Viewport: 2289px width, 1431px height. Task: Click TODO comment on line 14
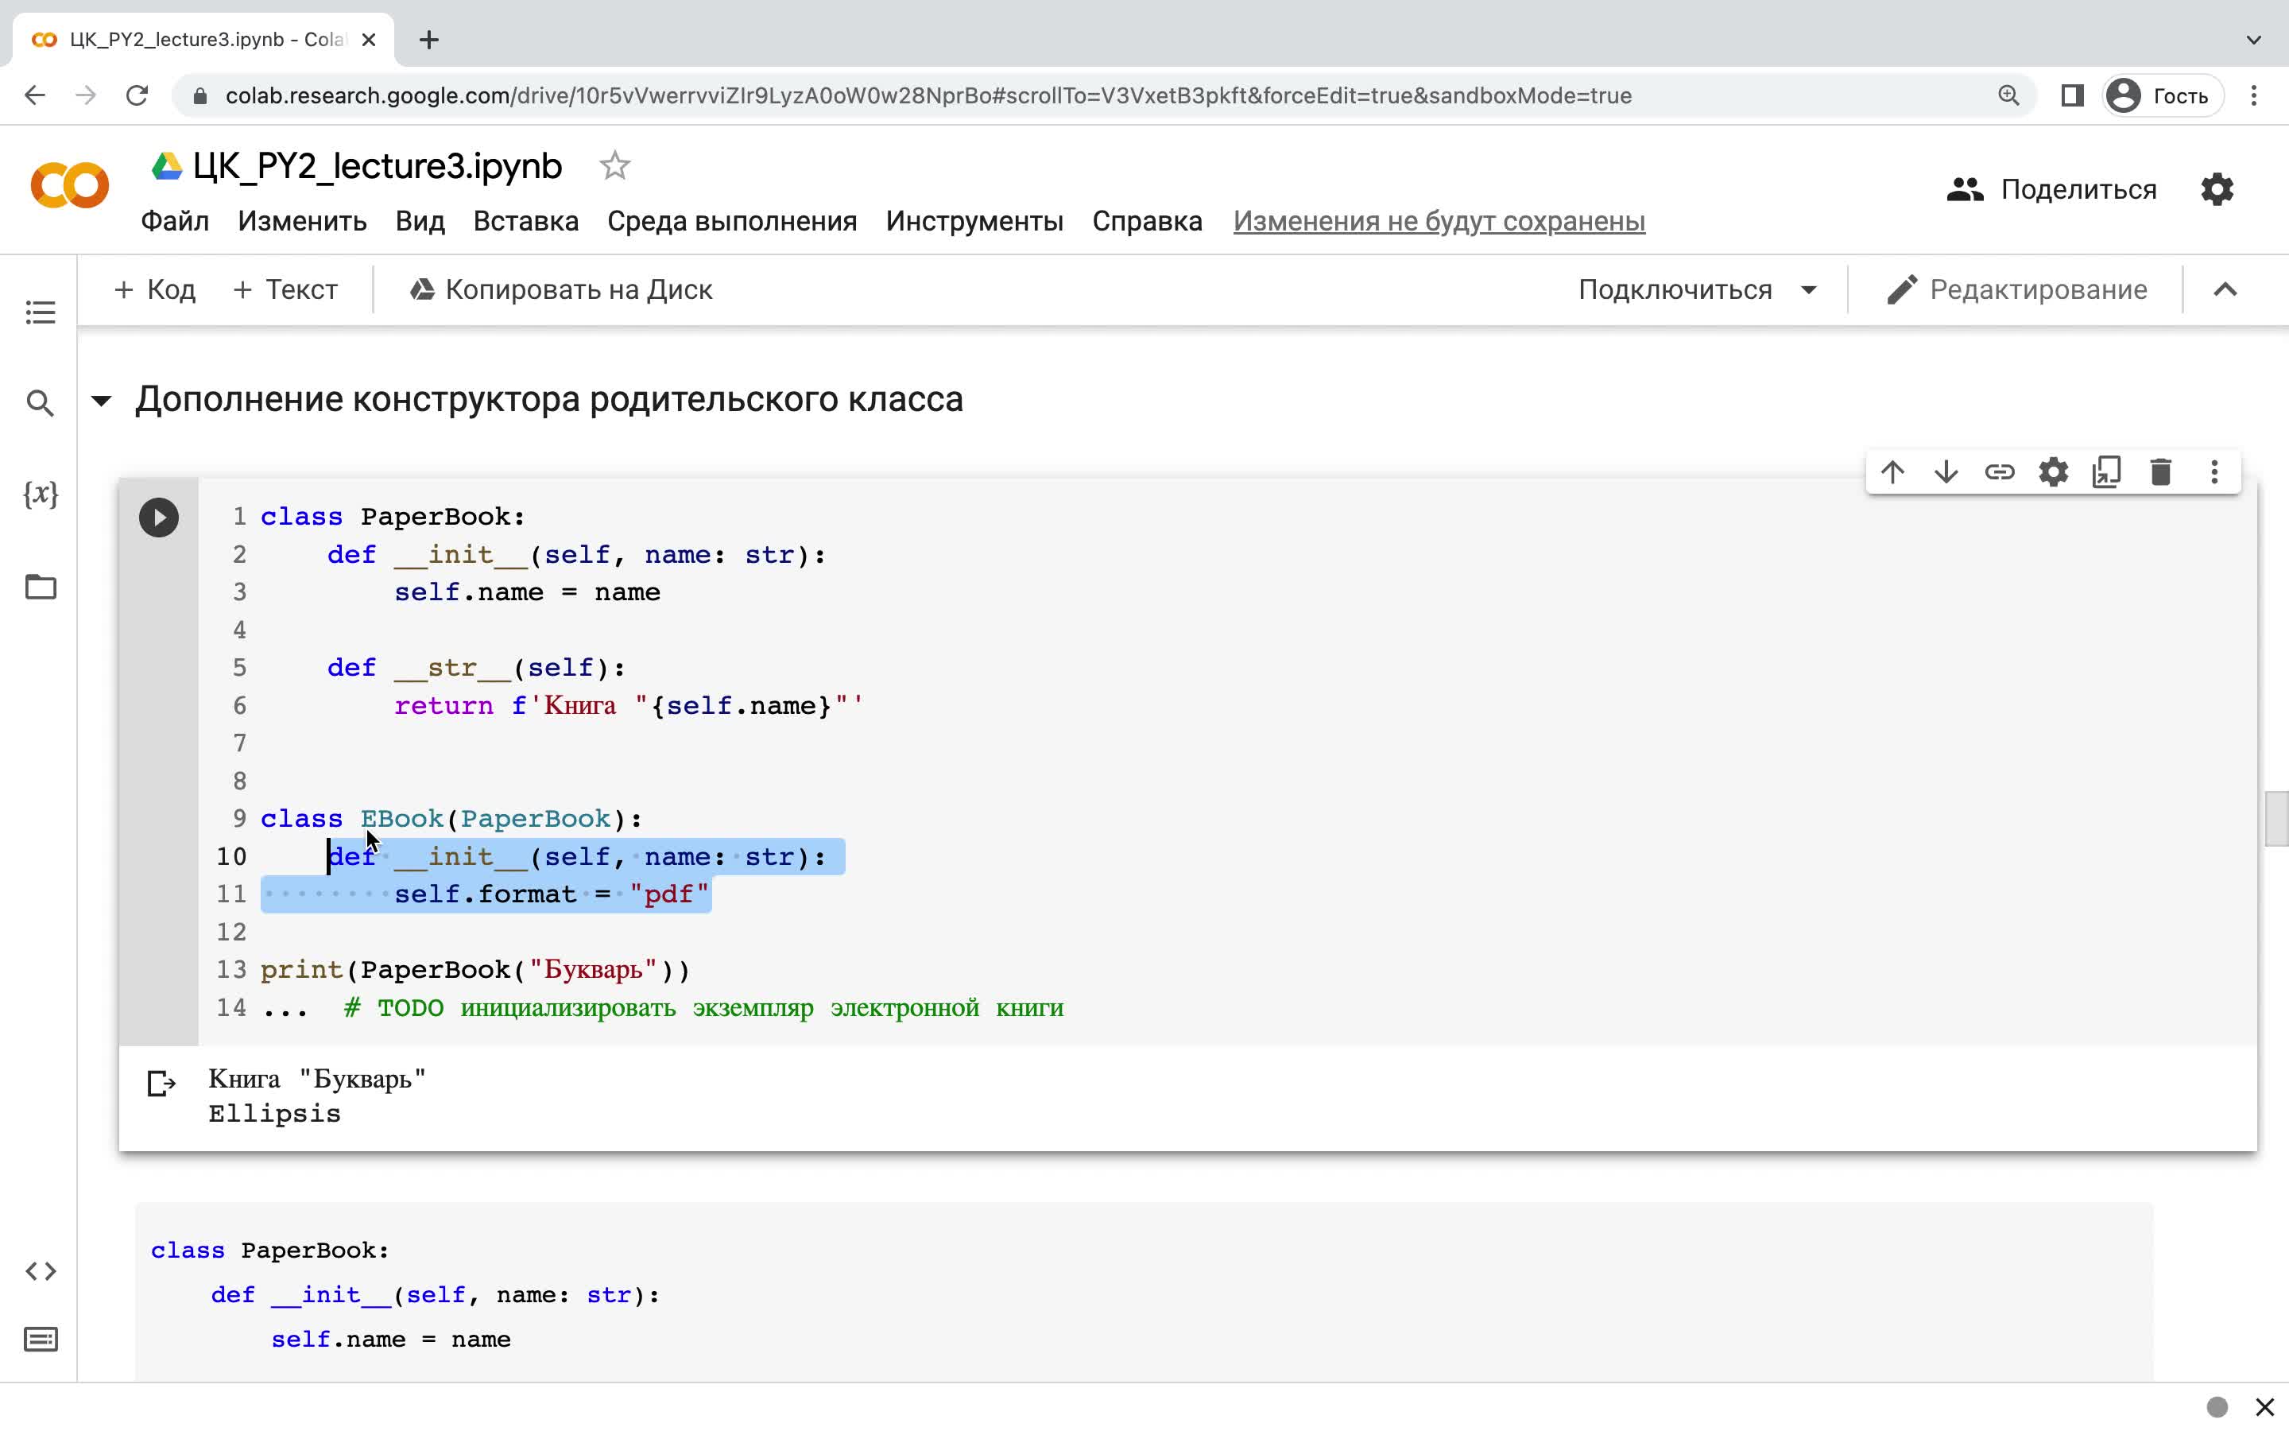tap(703, 1007)
